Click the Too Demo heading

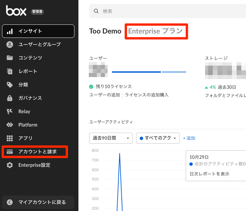click(105, 31)
